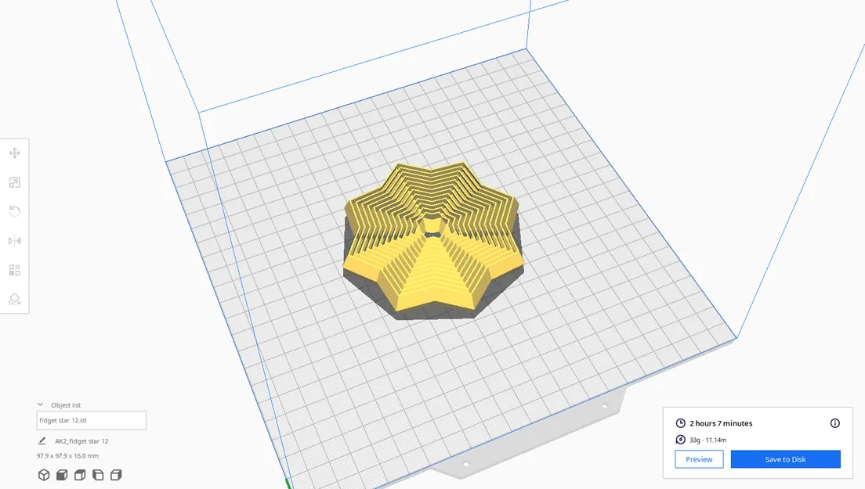The image size is (865, 489).
Task: Select the Scale tool
Action: (x=14, y=182)
